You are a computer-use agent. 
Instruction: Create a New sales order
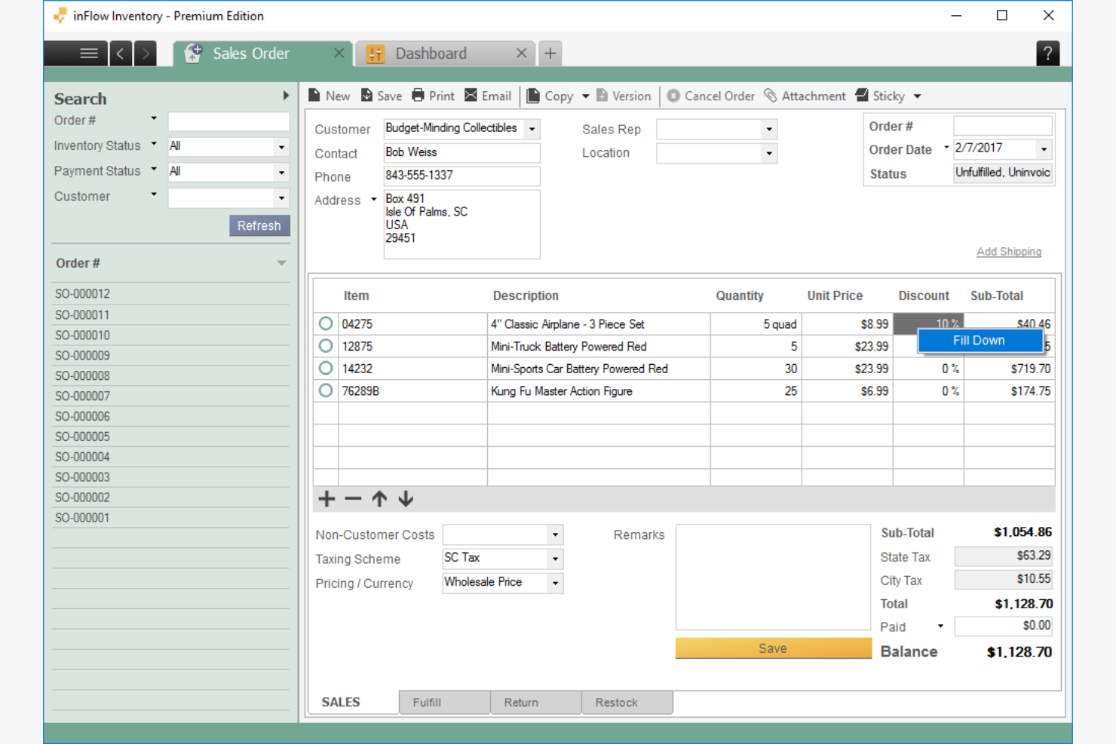329,96
